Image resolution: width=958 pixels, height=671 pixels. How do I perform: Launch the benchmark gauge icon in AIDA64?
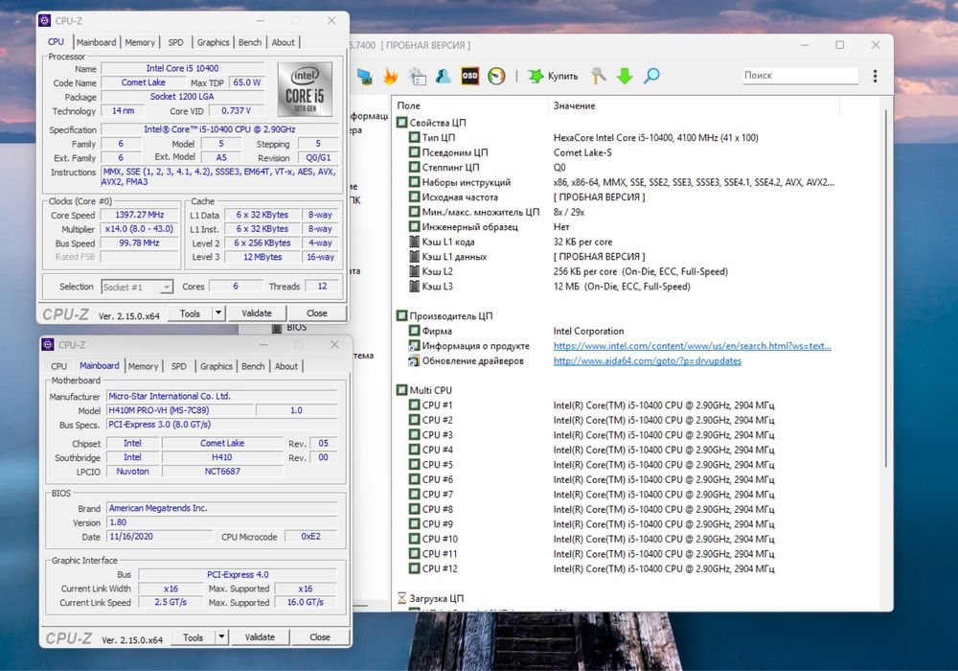pos(496,76)
